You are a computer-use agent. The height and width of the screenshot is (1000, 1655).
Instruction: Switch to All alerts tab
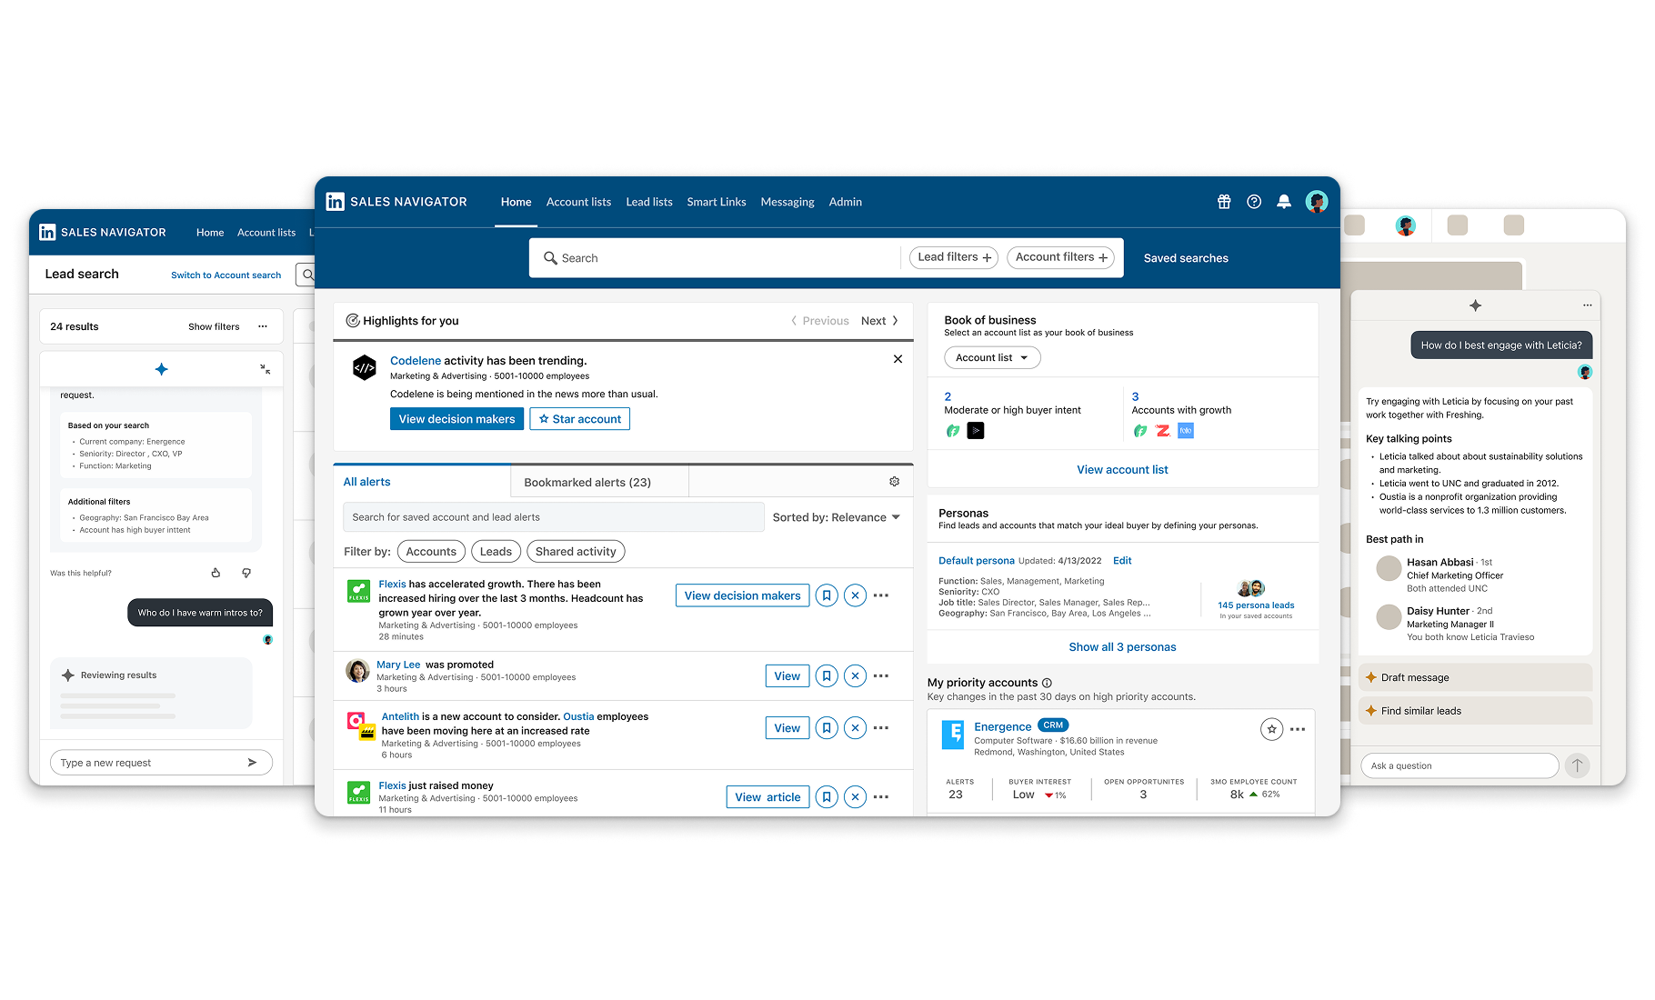(422, 482)
